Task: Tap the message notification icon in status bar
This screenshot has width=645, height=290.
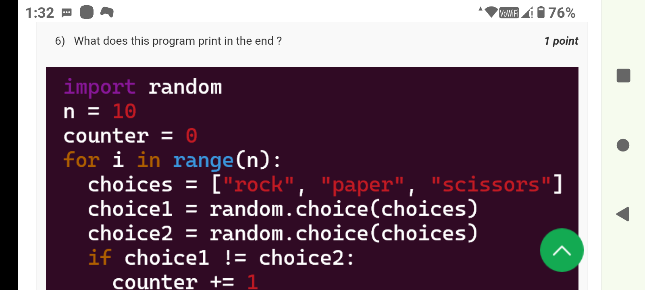Action: (x=67, y=12)
